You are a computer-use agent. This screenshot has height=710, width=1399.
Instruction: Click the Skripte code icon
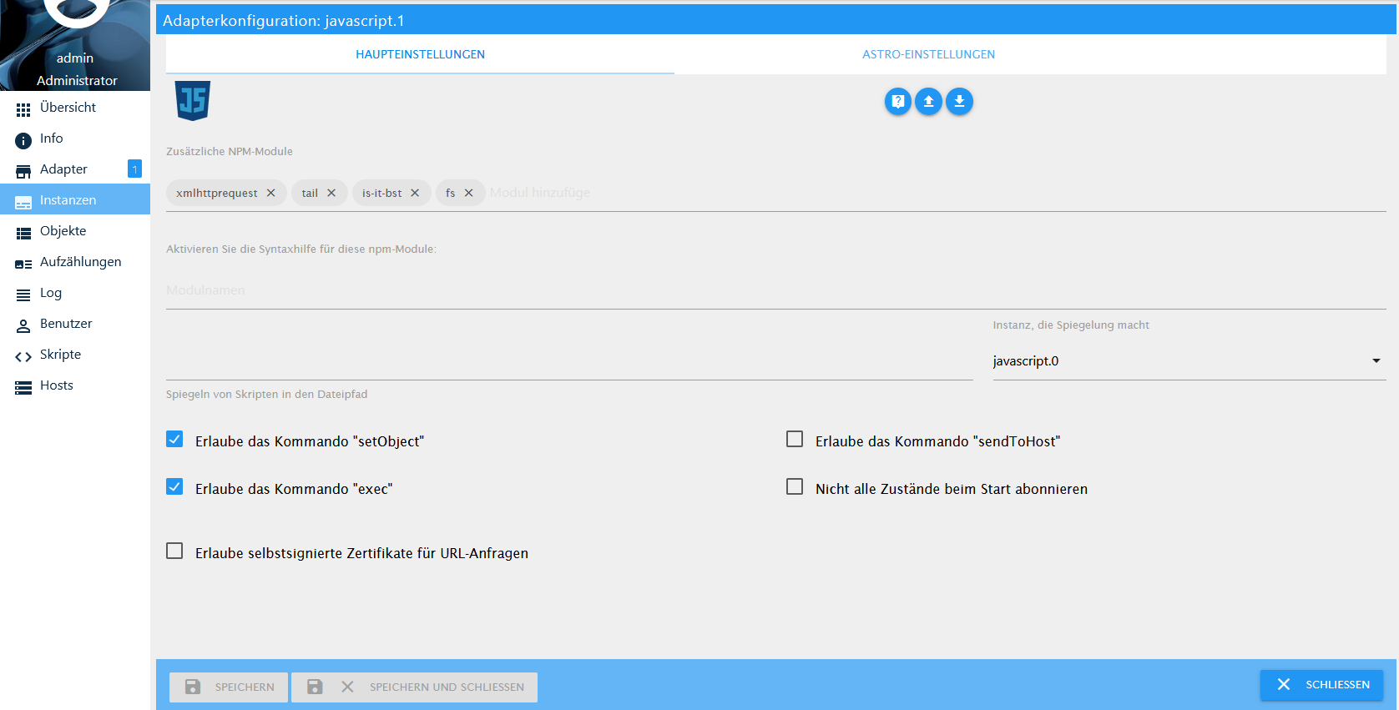pyautogui.click(x=23, y=356)
